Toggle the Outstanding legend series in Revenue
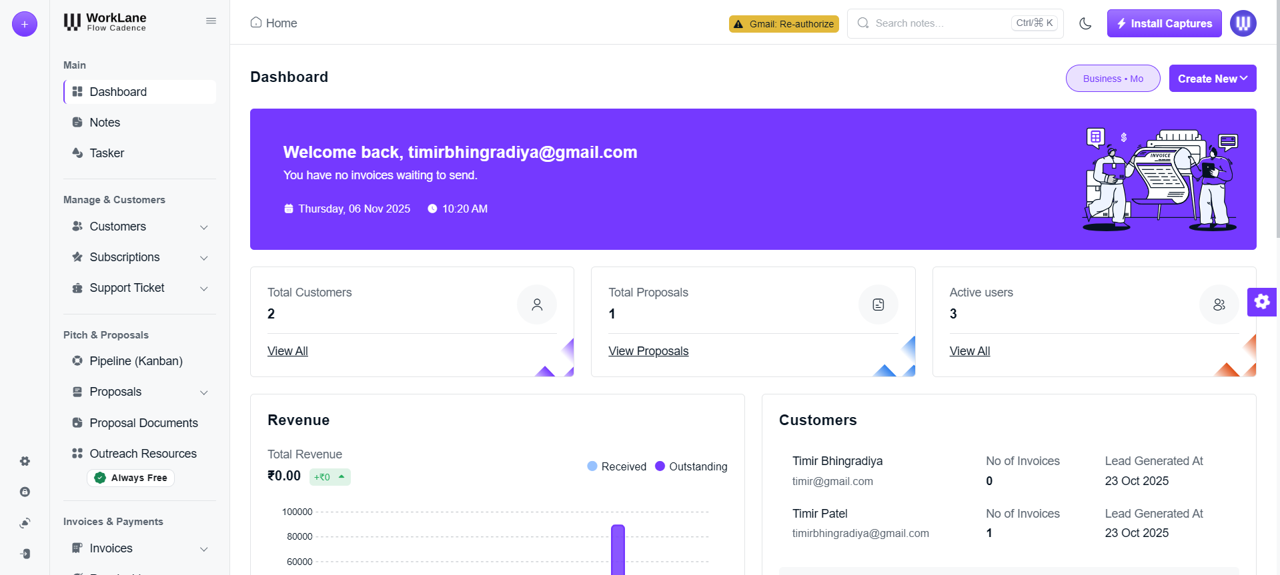The image size is (1280, 575). point(691,466)
